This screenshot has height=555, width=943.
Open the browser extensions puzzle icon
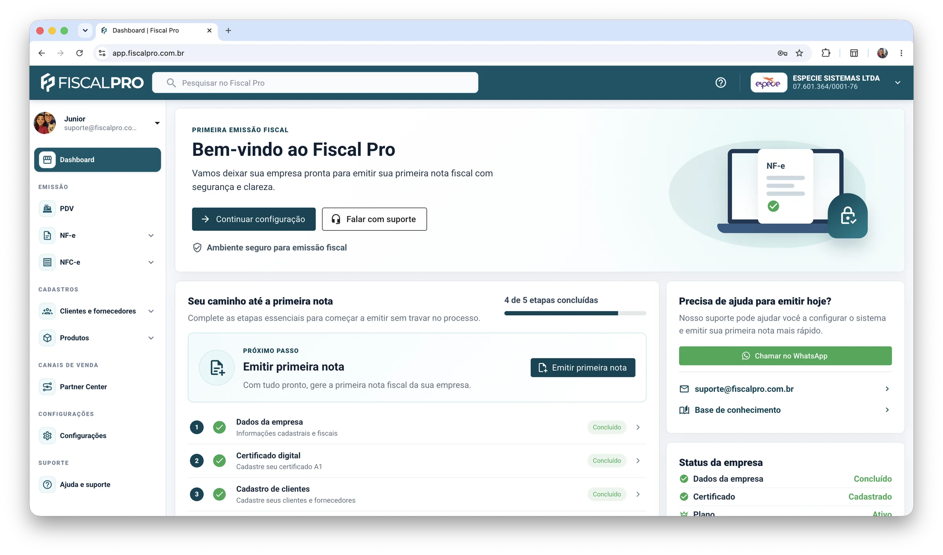pyautogui.click(x=826, y=53)
